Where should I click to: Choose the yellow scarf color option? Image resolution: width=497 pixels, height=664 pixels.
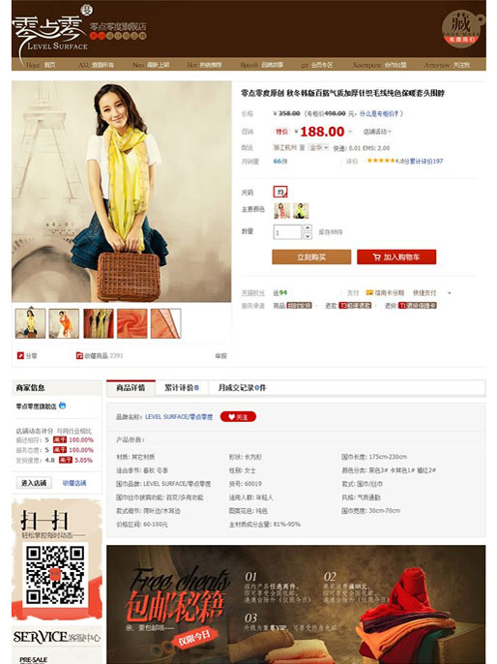(301, 210)
